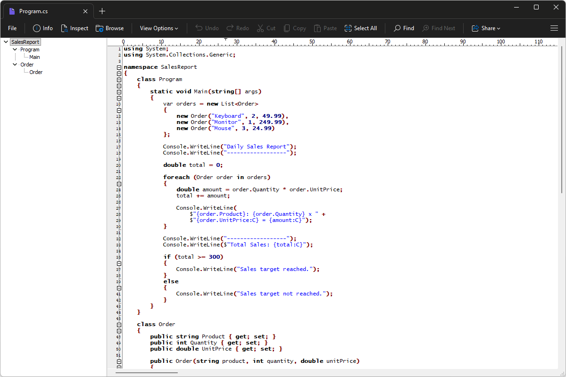566x377 pixels.
Task: Add a new tab with plus icon
Action: coord(102,11)
